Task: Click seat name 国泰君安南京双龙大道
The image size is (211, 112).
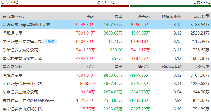Action: point(22,58)
